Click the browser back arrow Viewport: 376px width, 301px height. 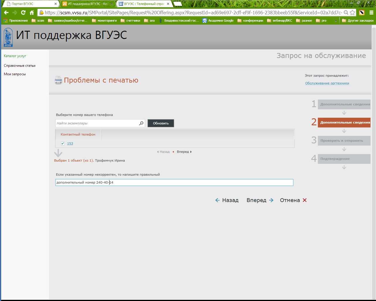coord(6,13)
